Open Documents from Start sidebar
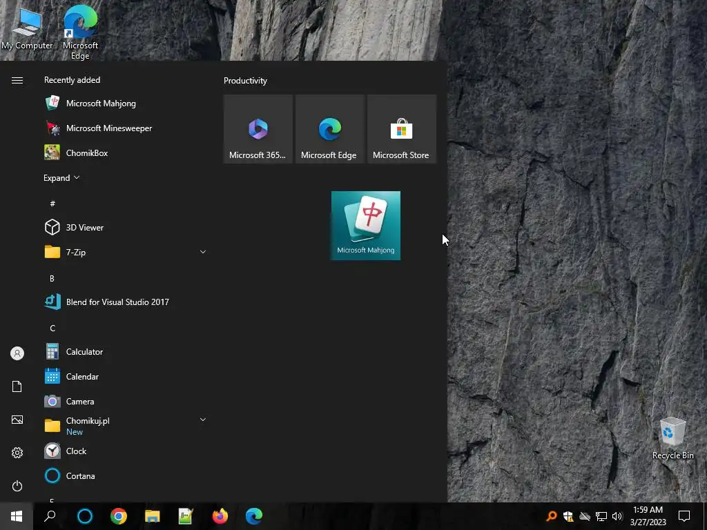Screen dimensions: 707x530 coord(17,386)
